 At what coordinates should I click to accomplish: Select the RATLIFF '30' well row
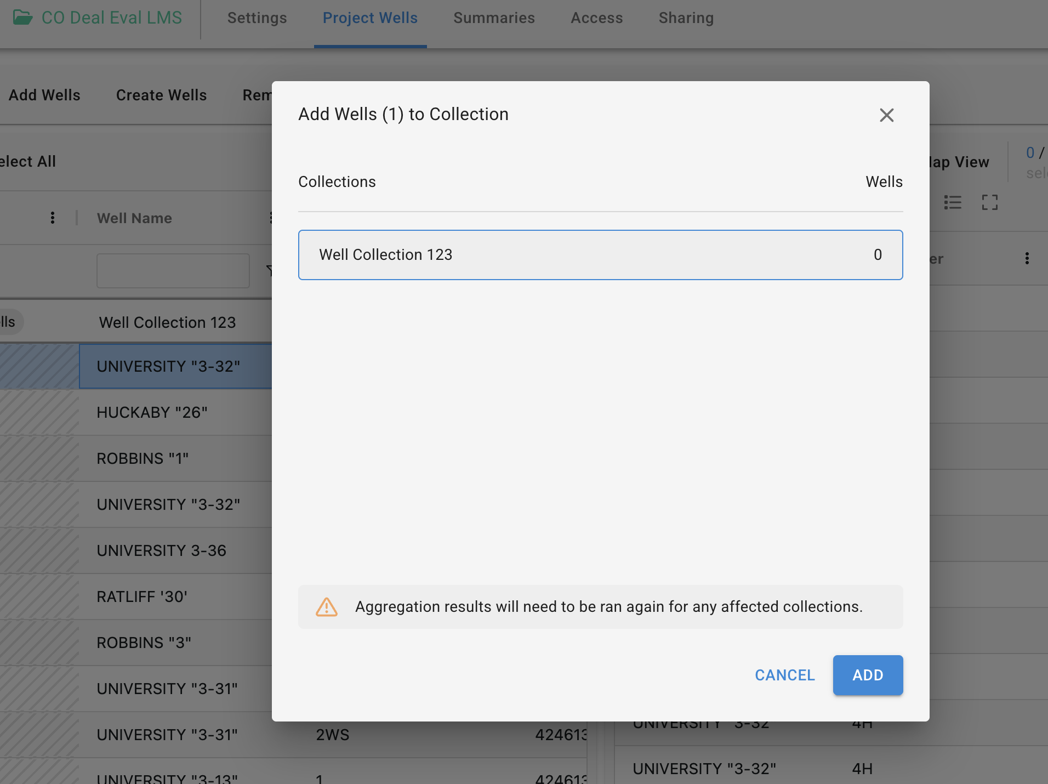pos(142,596)
